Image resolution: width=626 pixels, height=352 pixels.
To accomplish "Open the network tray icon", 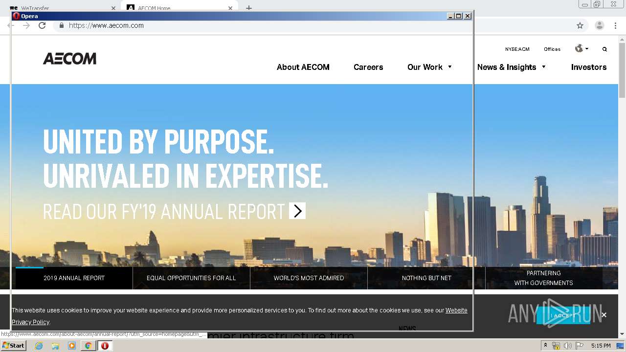I will tap(556, 346).
